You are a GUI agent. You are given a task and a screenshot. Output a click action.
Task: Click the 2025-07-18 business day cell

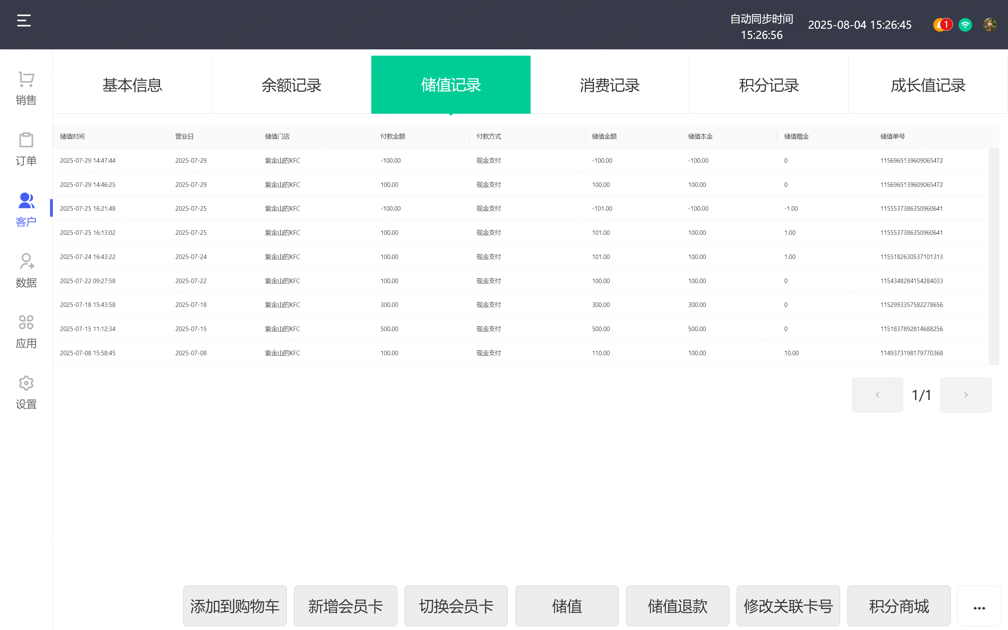(x=191, y=304)
